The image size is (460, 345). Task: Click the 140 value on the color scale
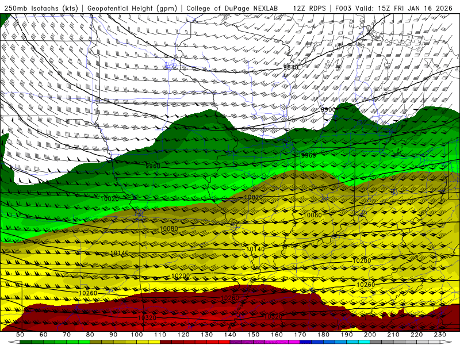pos(231,335)
